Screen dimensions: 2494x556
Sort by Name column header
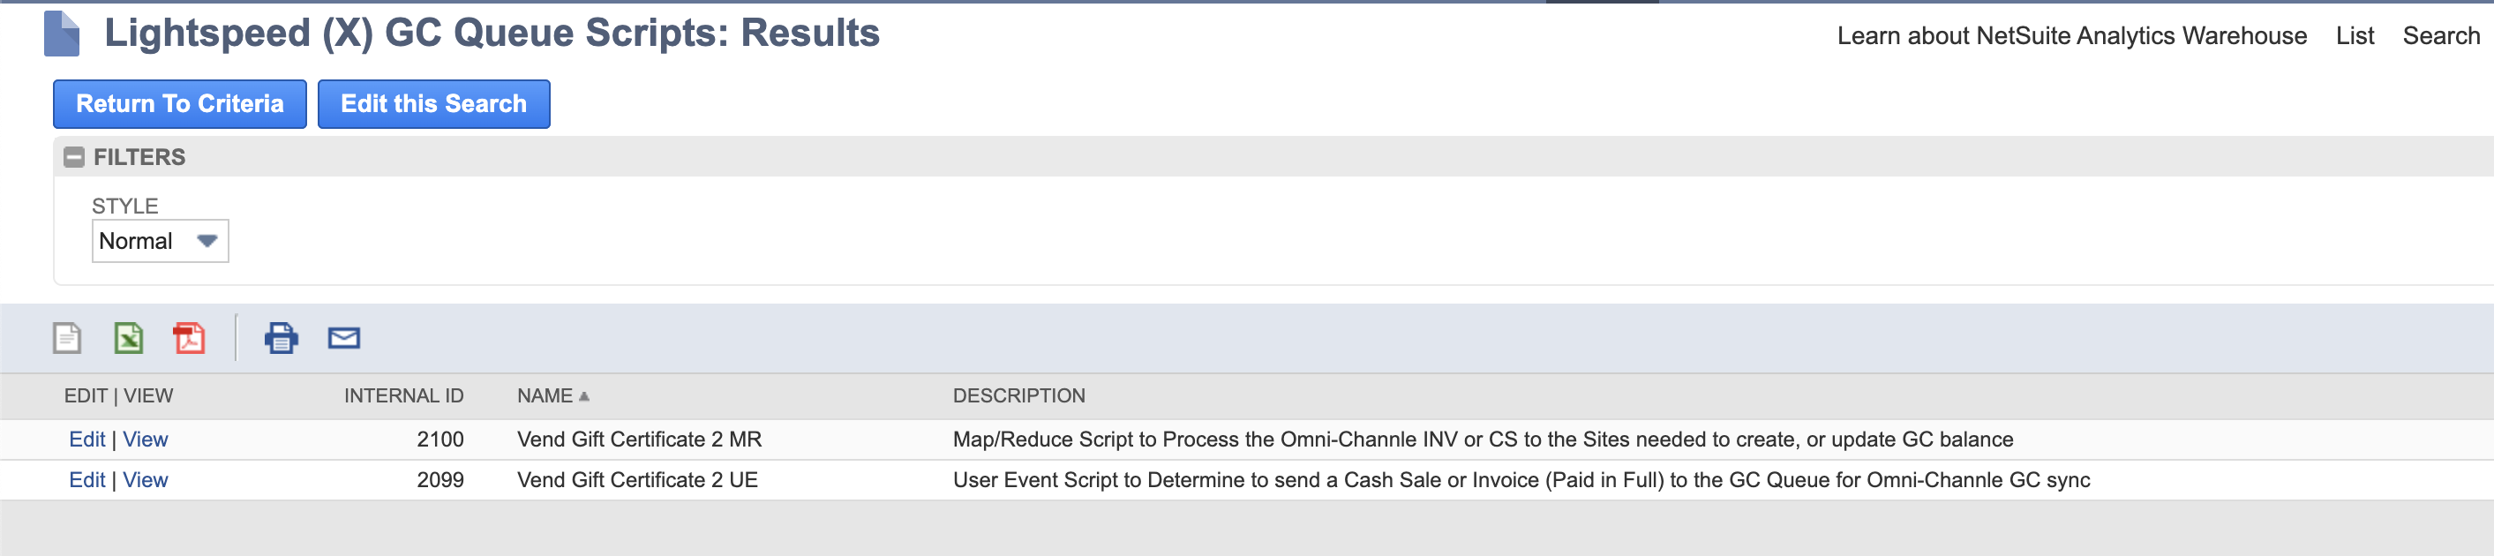[x=545, y=396]
